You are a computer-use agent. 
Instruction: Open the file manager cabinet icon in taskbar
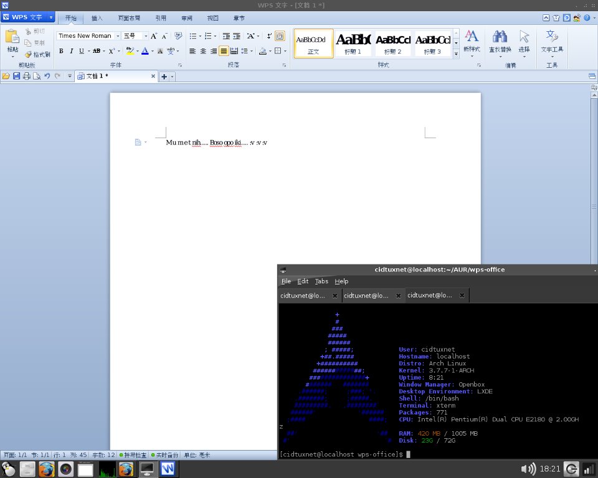point(27,469)
